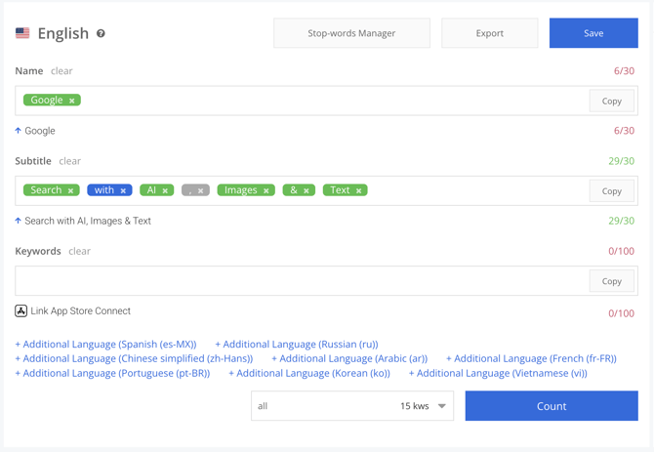Viewport: 654px width, 452px height.
Task: Remove the AI tag from Subtitle
Action: click(165, 191)
